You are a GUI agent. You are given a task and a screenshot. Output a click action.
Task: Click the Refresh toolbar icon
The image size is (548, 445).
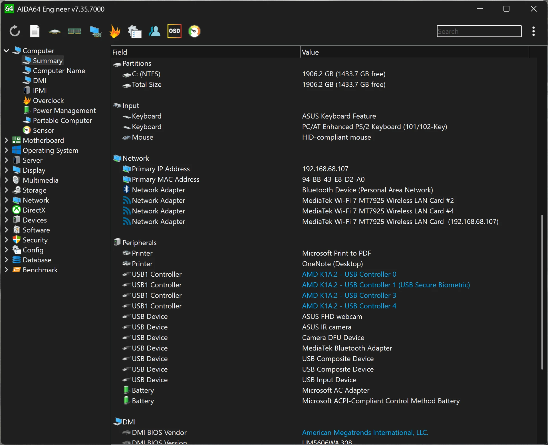click(x=15, y=31)
